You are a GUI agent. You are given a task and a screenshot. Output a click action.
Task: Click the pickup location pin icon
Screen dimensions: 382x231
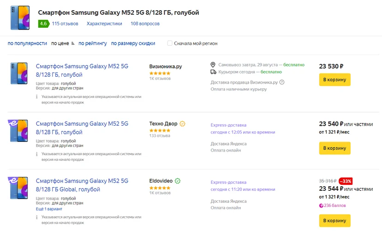tap(213, 65)
